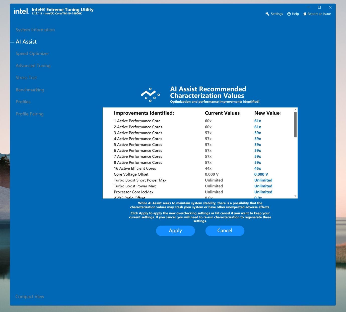
Task: Click Report an Issue bug icon
Action: pyautogui.click(x=305, y=14)
